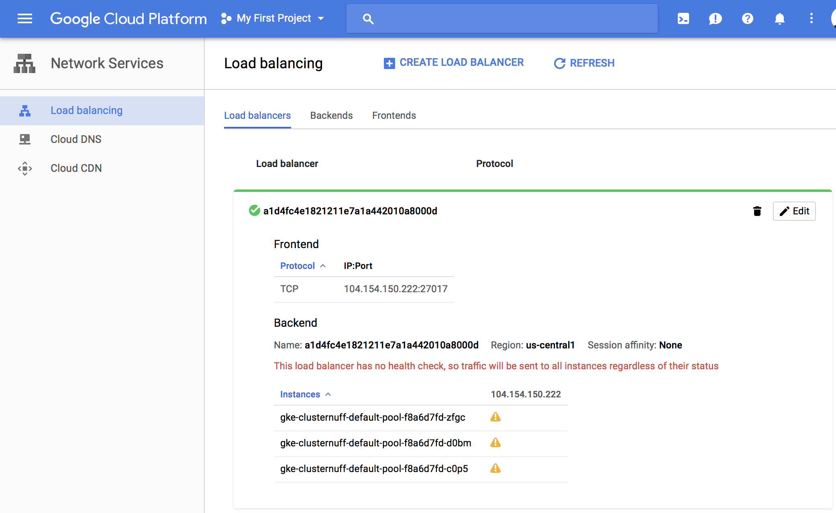Click the send feedback icon

tap(715, 18)
